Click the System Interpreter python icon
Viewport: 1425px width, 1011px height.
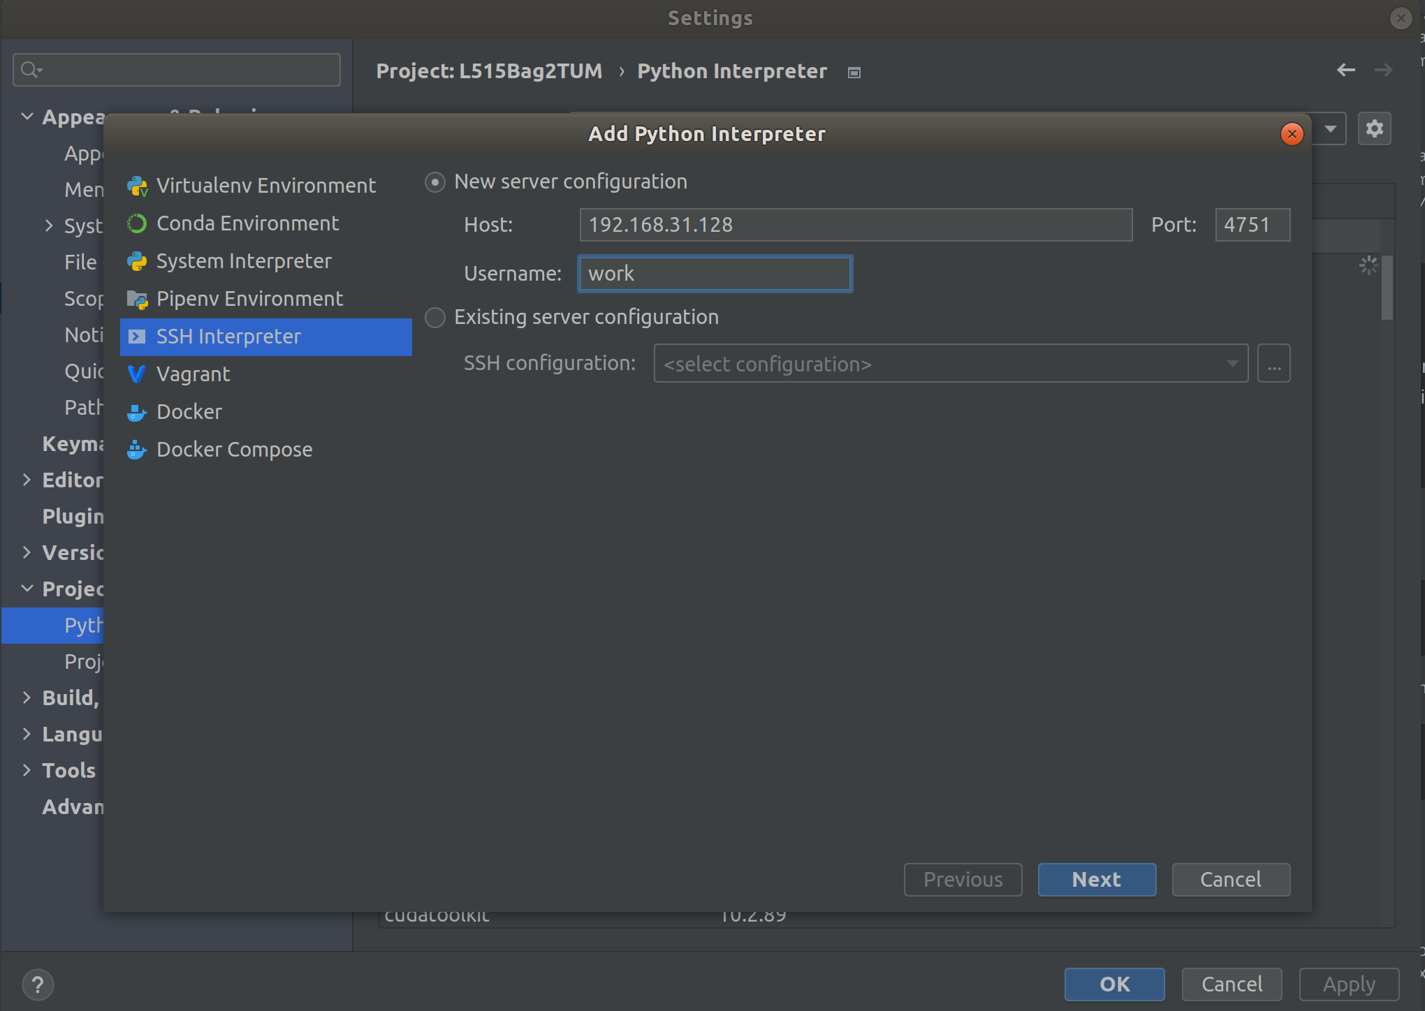[137, 262]
